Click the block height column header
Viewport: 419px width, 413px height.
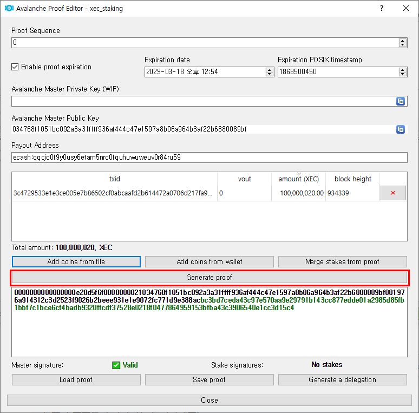click(x=353, y=179)
